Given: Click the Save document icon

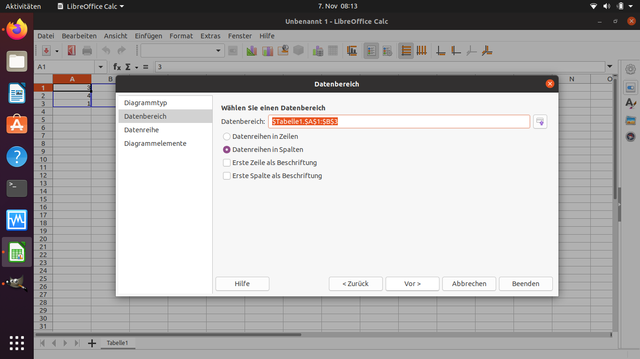Looking at the screenshot, I should 46,50.
